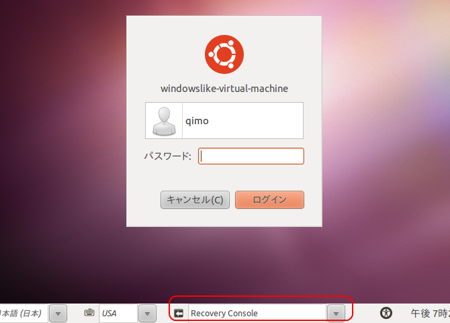Open the language dropdown arrow next to 日本語
450x323 pixels.
point(58,314)
